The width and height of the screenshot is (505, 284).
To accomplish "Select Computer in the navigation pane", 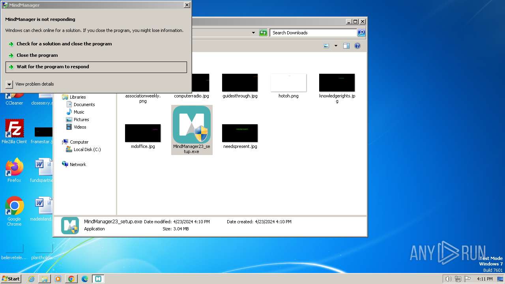I will click(x=75, y=142).
